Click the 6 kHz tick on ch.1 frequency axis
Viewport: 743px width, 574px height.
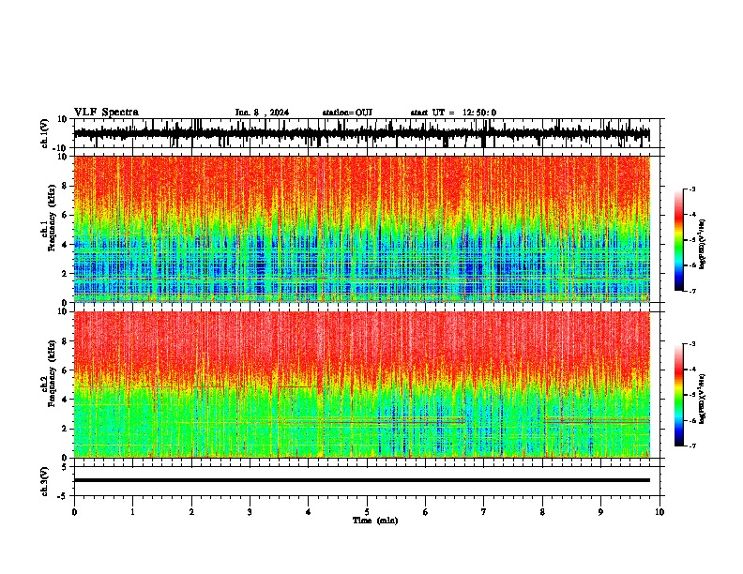pyautogui.click(x=65, y=215)
